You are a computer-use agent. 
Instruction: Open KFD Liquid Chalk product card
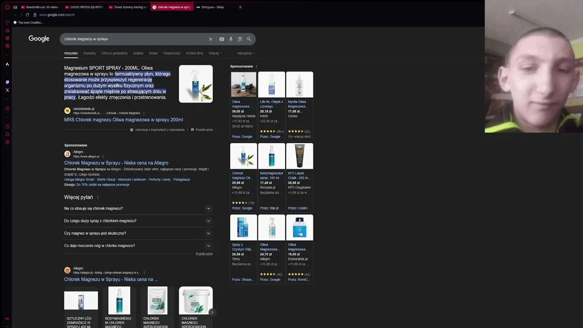click(300, 177)
